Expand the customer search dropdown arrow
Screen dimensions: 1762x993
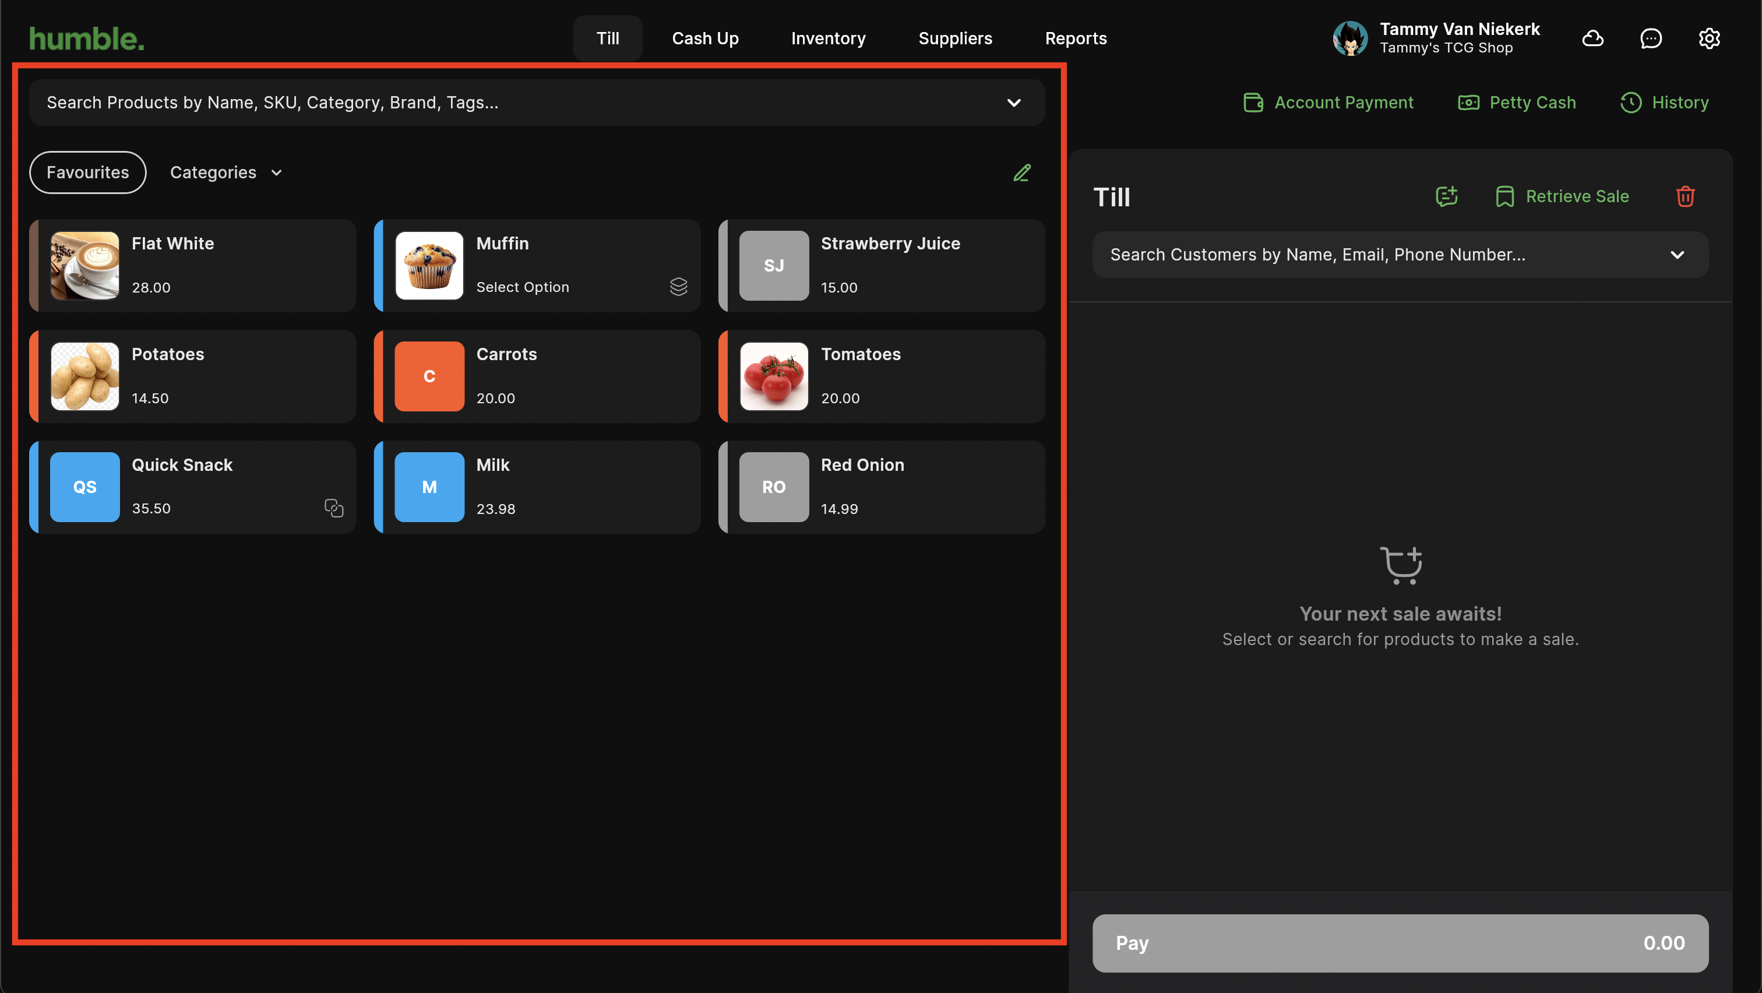[1676, 255]
